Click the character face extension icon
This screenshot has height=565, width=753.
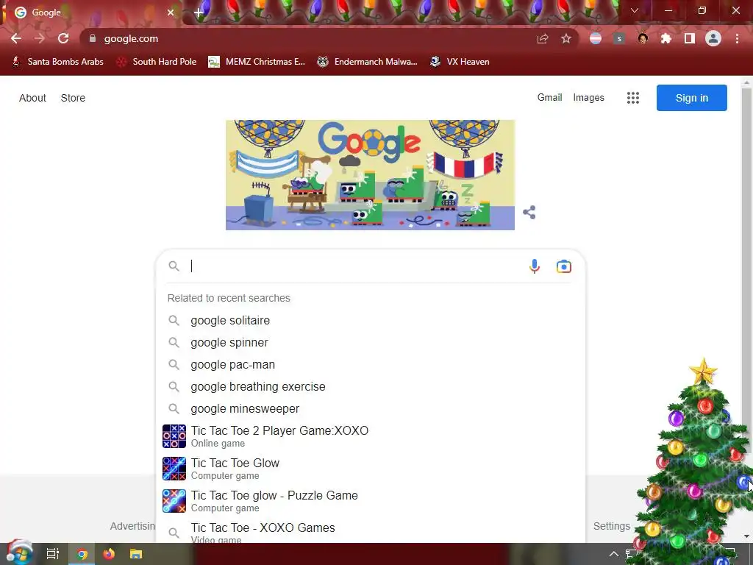[643, 38]
